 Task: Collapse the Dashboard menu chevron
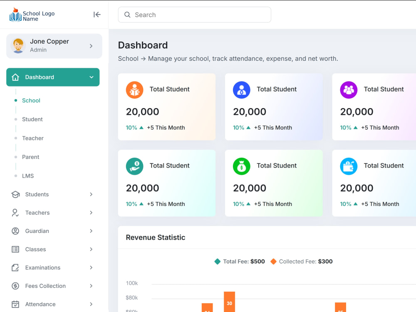[92, 77]
